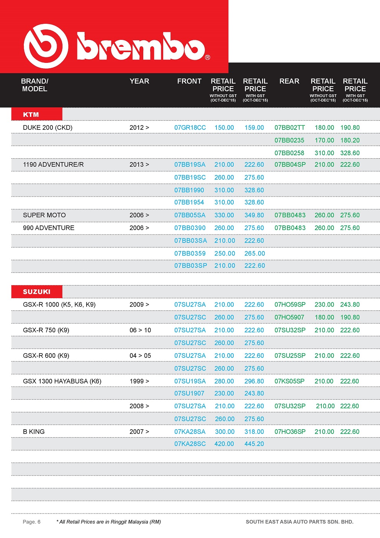The height and width of the screenshot is (538, 380).
Task: Select the KTM section label
Action: 31,115
